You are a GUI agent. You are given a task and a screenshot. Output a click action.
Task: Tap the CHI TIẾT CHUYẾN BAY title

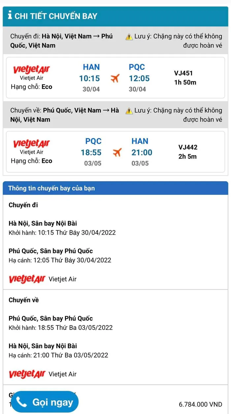coord(56,16)
